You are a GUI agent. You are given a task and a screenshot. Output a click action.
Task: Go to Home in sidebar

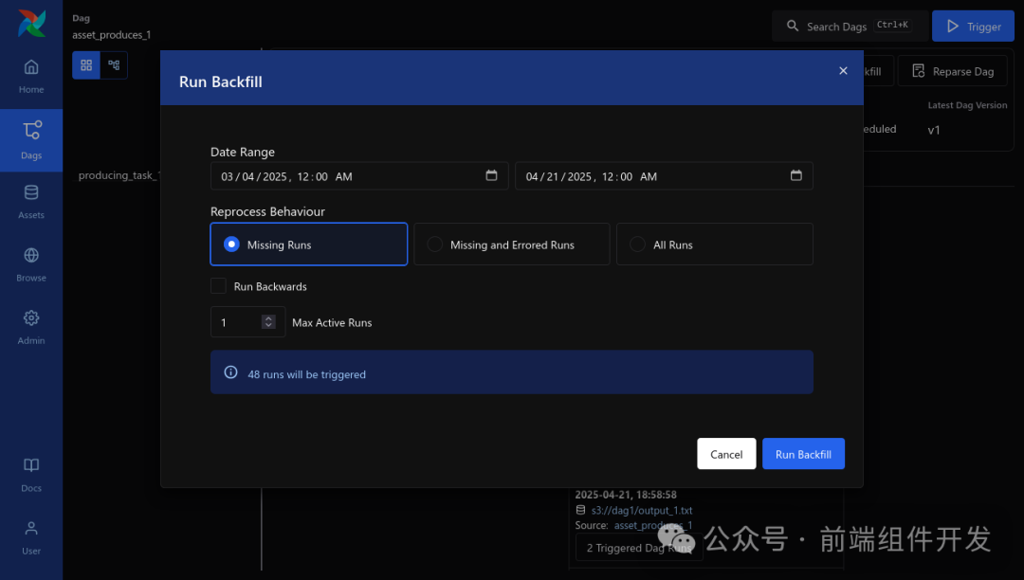click(x=31, y=77)
